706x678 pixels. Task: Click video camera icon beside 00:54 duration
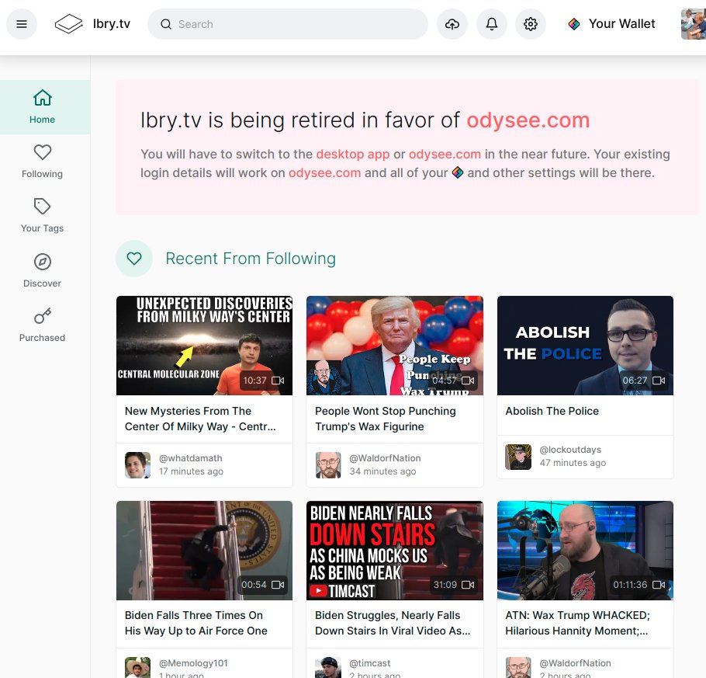[278, 585]
